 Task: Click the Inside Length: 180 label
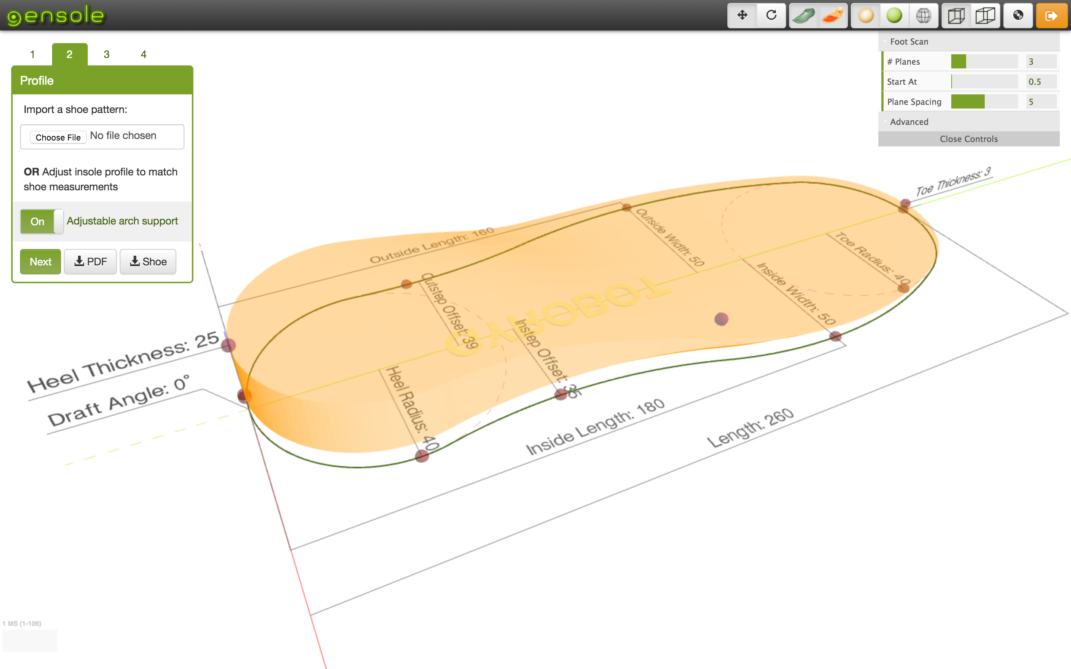pyautogui.click(x=595, y=427)
